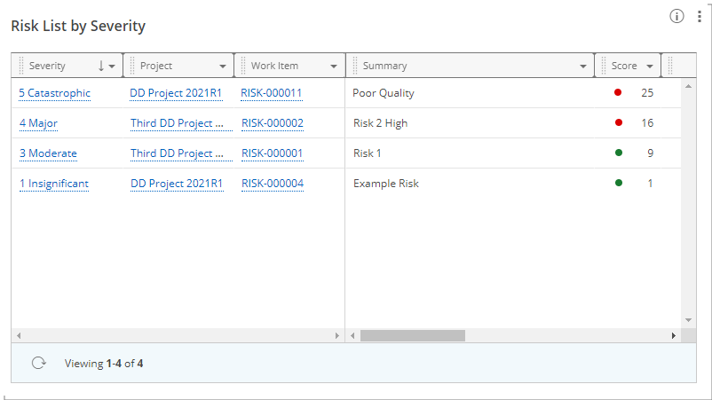Viewport: 712px width, 400px height.
Task: Open the 5 Catastrophic severity link
Action: (54, 93)
